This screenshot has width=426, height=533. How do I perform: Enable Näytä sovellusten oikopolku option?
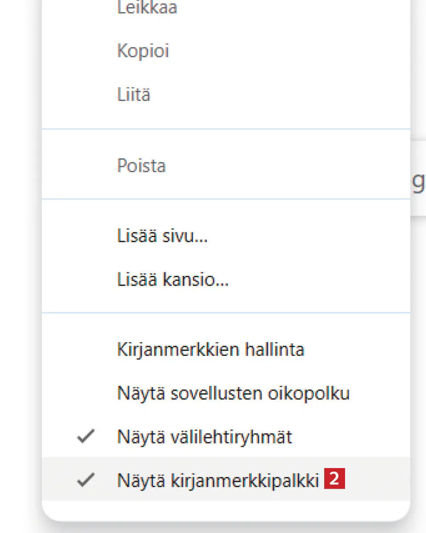tap(233, 393)
